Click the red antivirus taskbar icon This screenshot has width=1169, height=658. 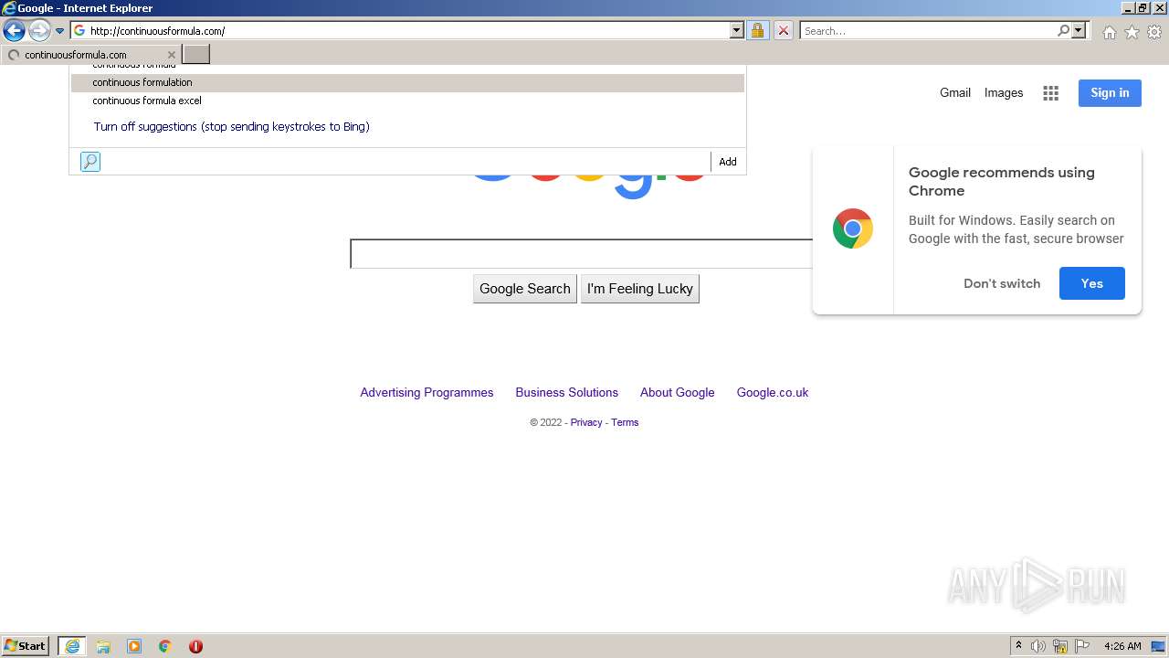click(x=195, y=646)
